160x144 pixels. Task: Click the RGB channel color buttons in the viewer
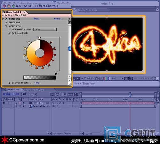click(x=107, y=78)
